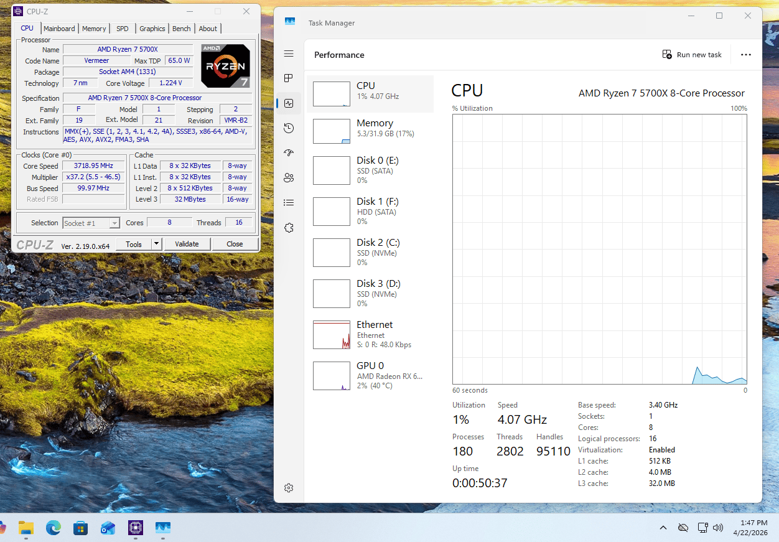Click Revision field VMR-B2
The height and width of the screenshot is (542, 779).
[x=235, y=120]
